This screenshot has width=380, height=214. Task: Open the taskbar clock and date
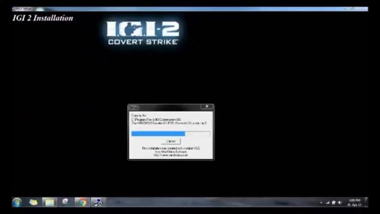[354, 203]
